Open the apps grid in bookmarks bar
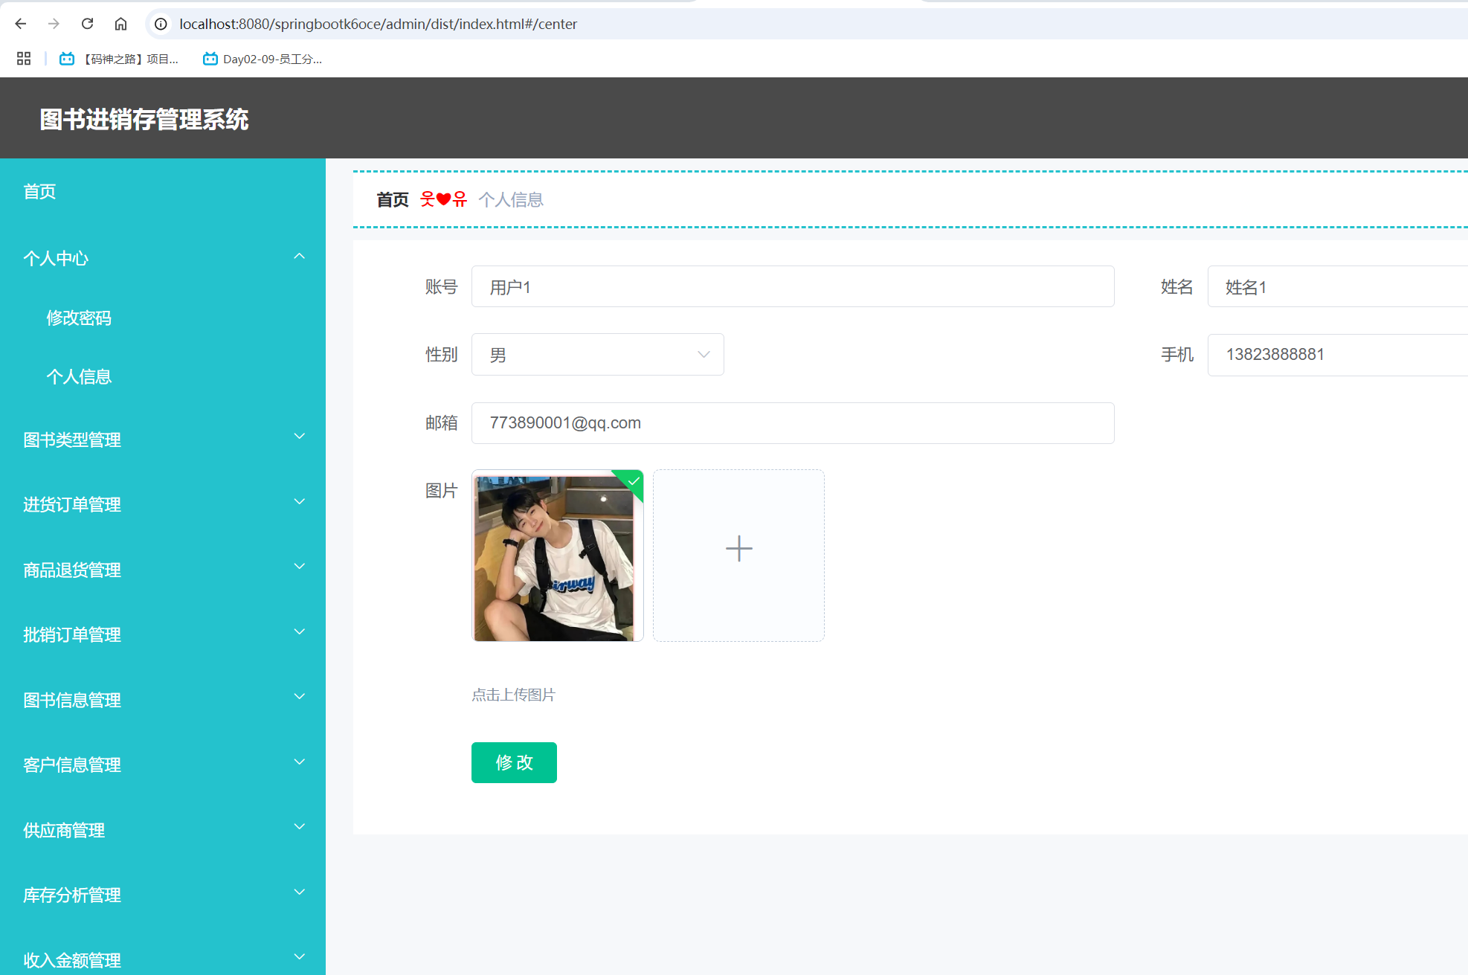This screenshot has width=1468, height=975. pyautogui.click(x=24, y=59)
